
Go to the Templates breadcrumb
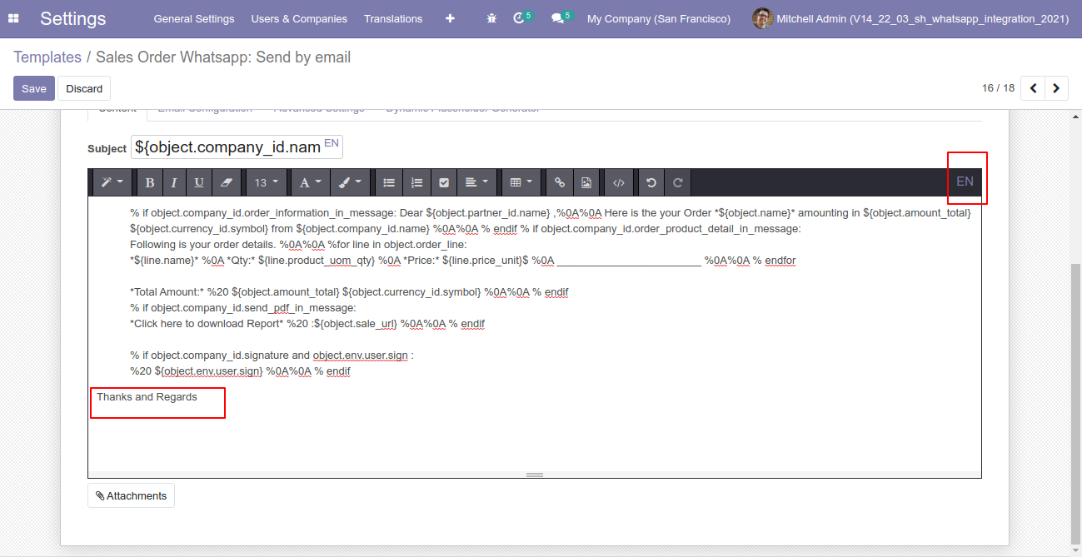tap(47, 57)
